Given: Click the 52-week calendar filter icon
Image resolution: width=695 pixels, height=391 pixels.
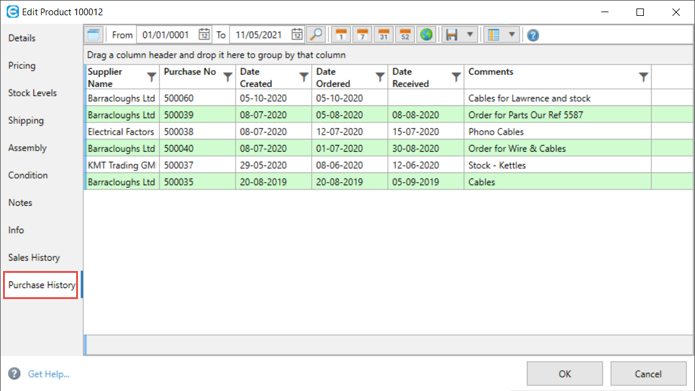Looking at the screenshot, I should point(405,35).
